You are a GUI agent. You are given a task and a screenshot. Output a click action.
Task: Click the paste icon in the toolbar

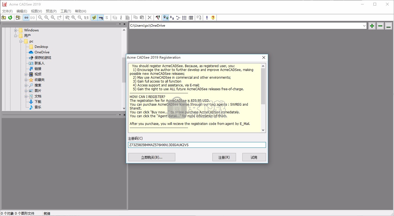coord(142,18)
